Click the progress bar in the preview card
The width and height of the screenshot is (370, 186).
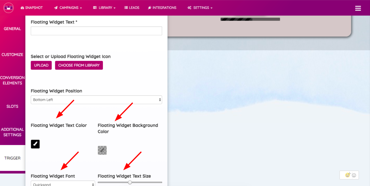(250, 19)
